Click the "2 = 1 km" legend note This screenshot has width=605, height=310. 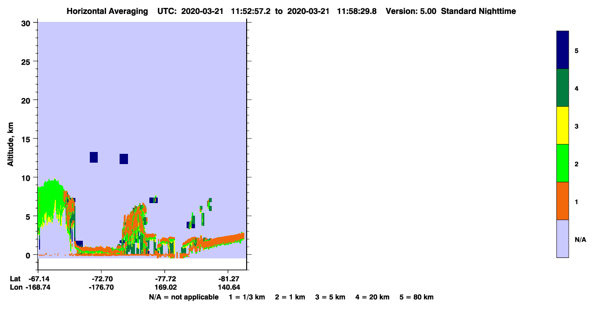(290, 297)
